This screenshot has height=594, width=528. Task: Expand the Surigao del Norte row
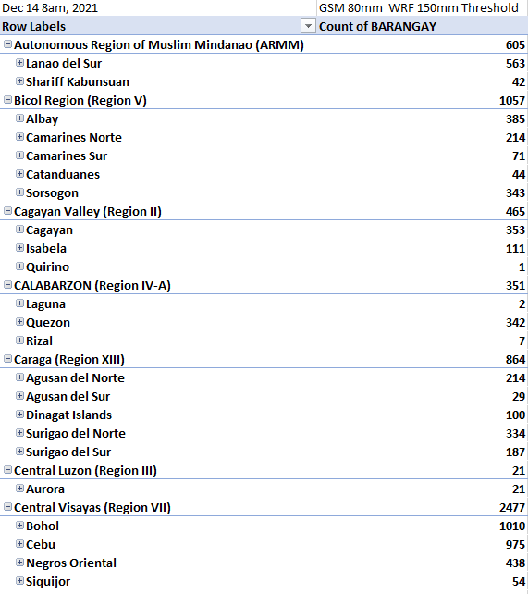[19, 433]
